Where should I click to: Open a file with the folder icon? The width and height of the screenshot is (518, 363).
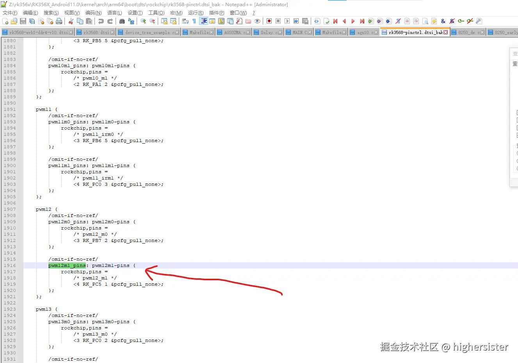point(14,21)
